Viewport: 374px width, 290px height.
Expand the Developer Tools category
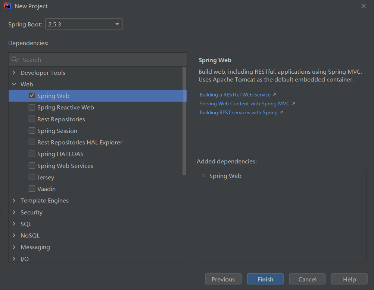click(x=14, y=73)
